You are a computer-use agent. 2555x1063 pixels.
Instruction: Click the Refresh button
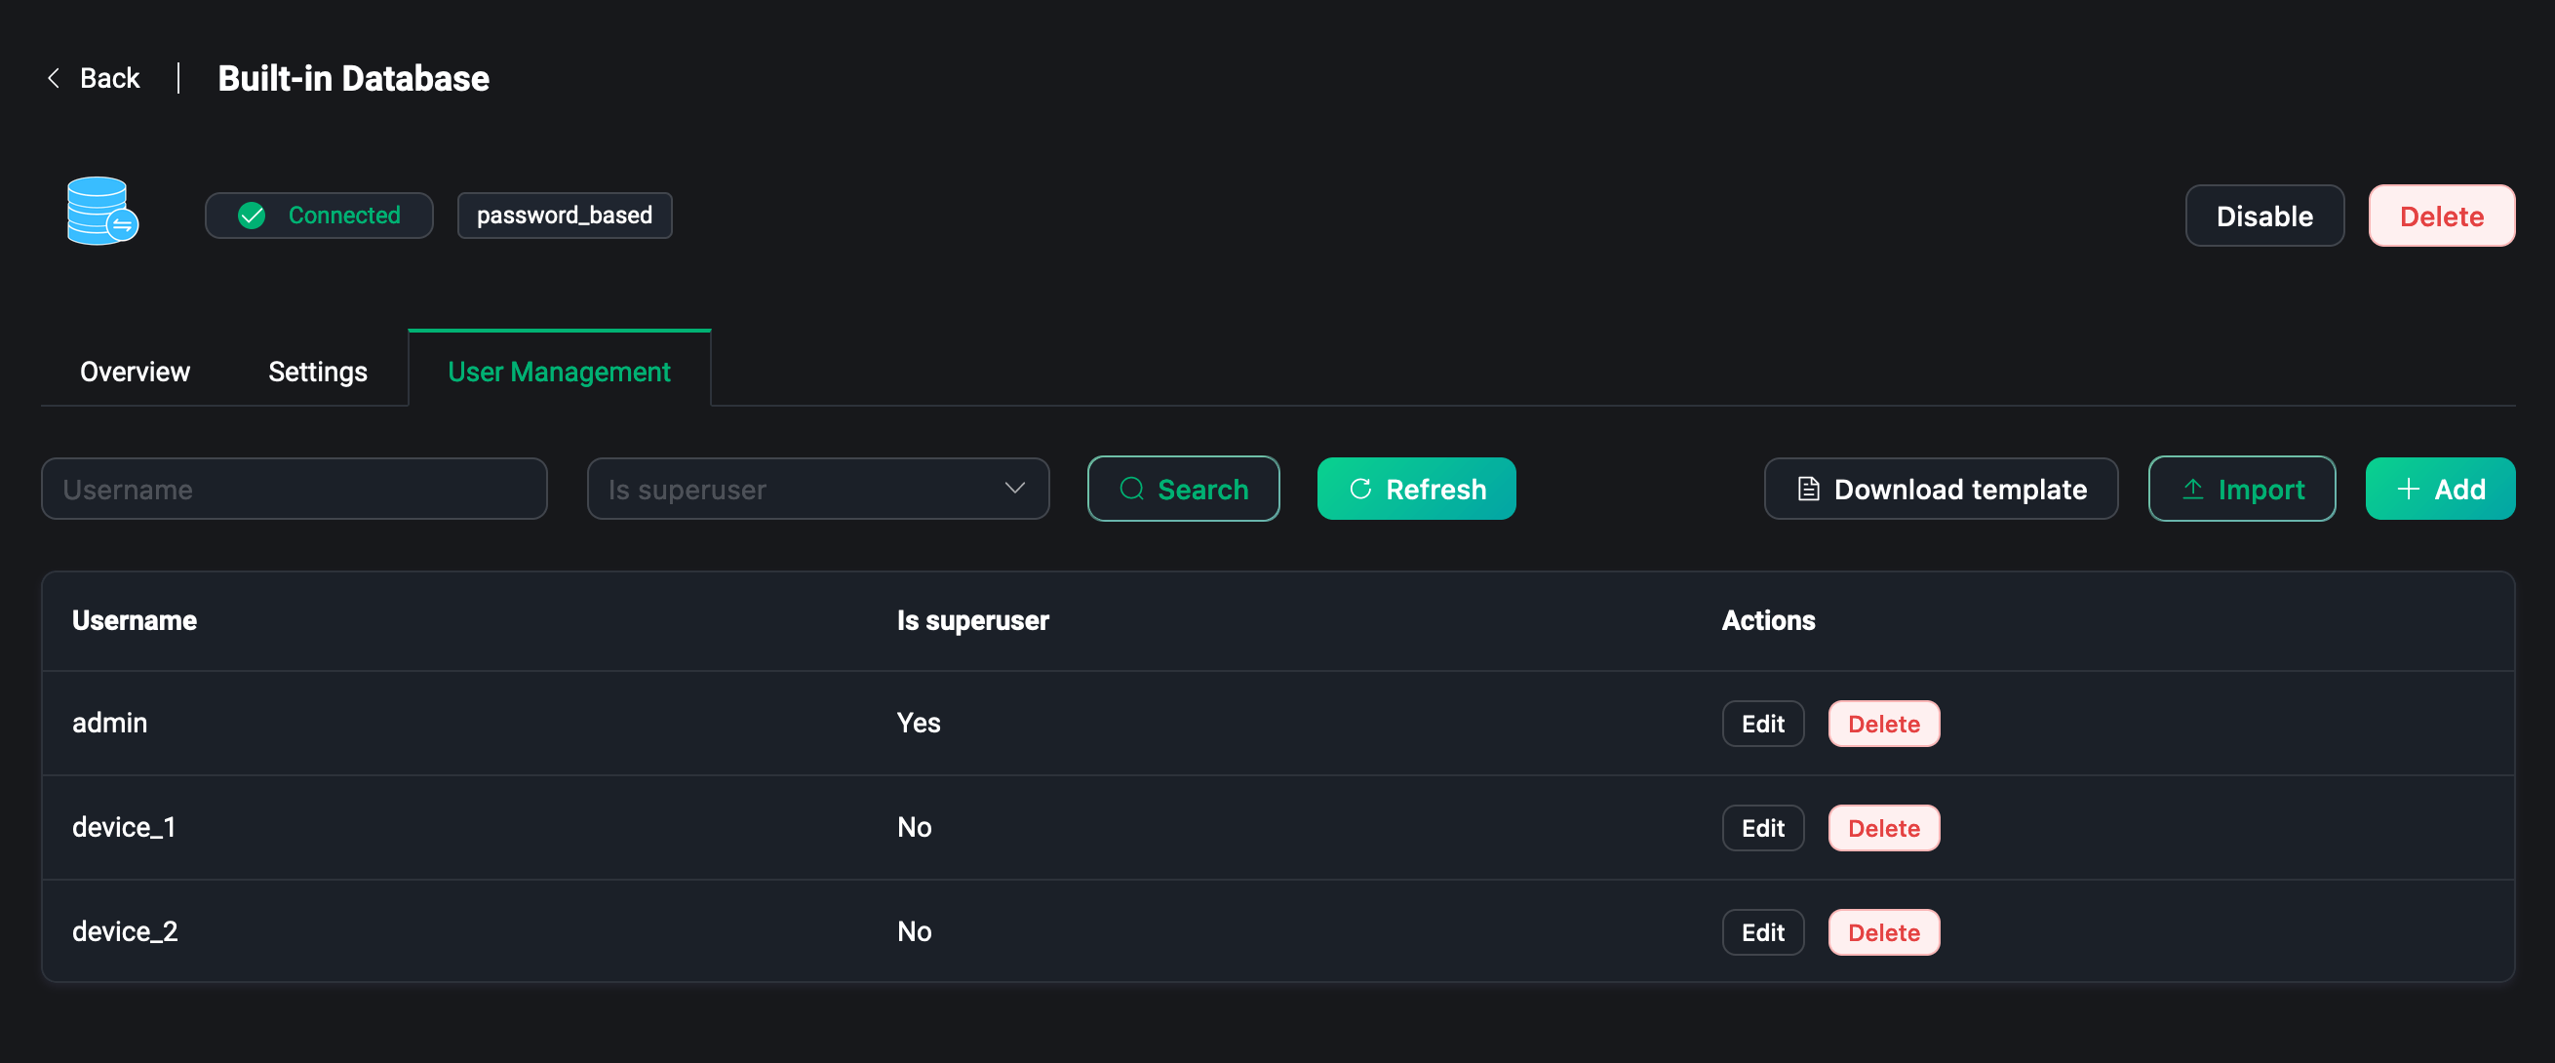1415,489
